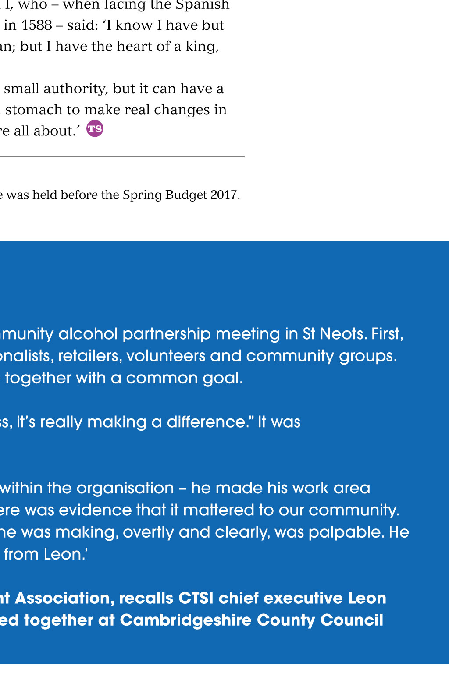Click the phrase "community groups"
This screenshot has height=673, width=449.
point(321,356)
